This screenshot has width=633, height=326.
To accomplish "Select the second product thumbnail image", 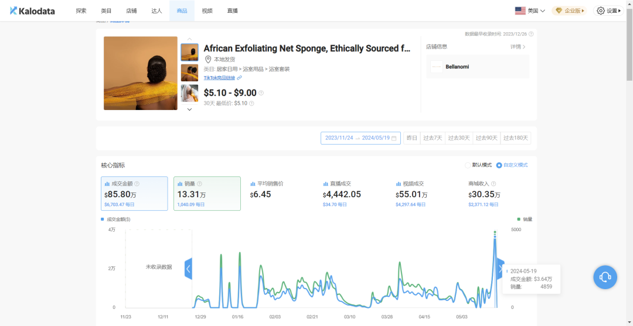I will 189,73.
